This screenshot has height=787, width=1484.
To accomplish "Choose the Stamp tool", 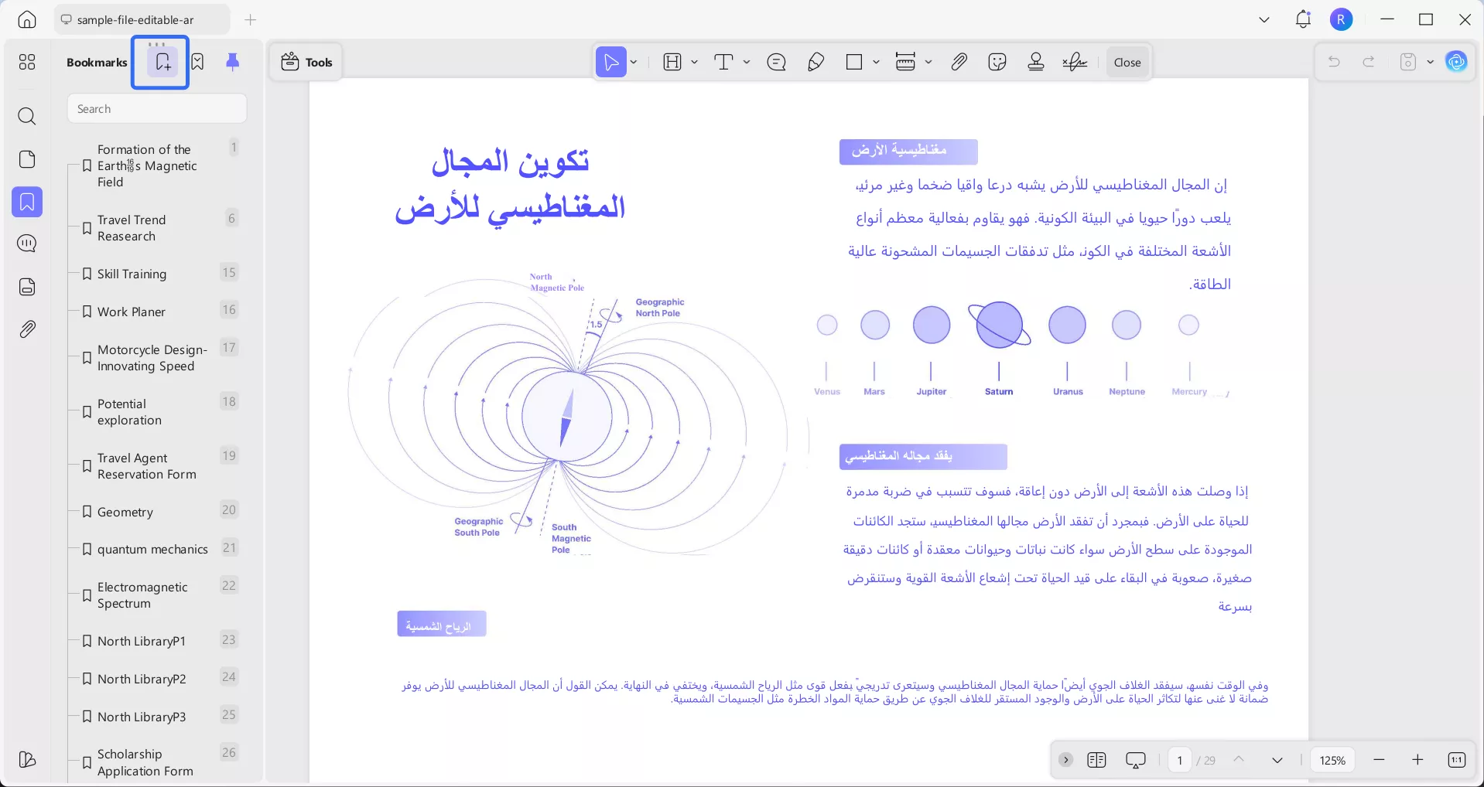I will (1035, 62).
